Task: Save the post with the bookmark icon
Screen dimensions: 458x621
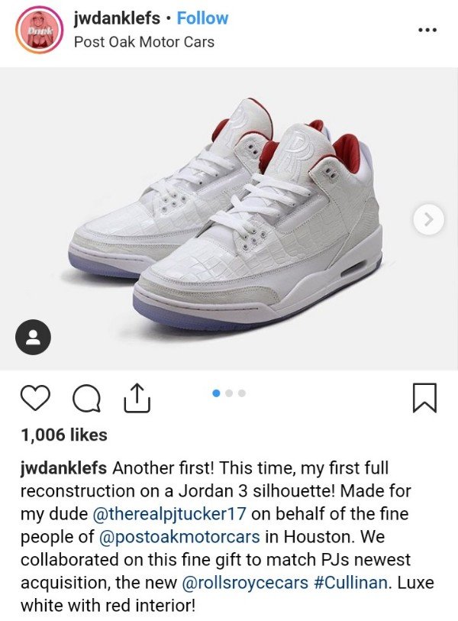Action: tap(424, 398)
